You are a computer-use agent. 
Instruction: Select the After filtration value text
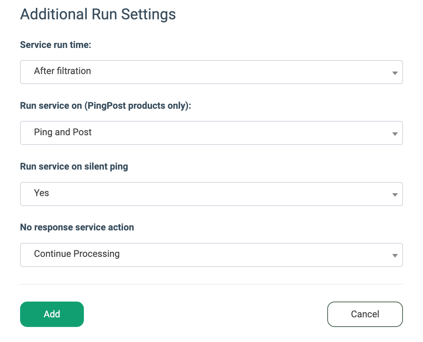[62, 71]
